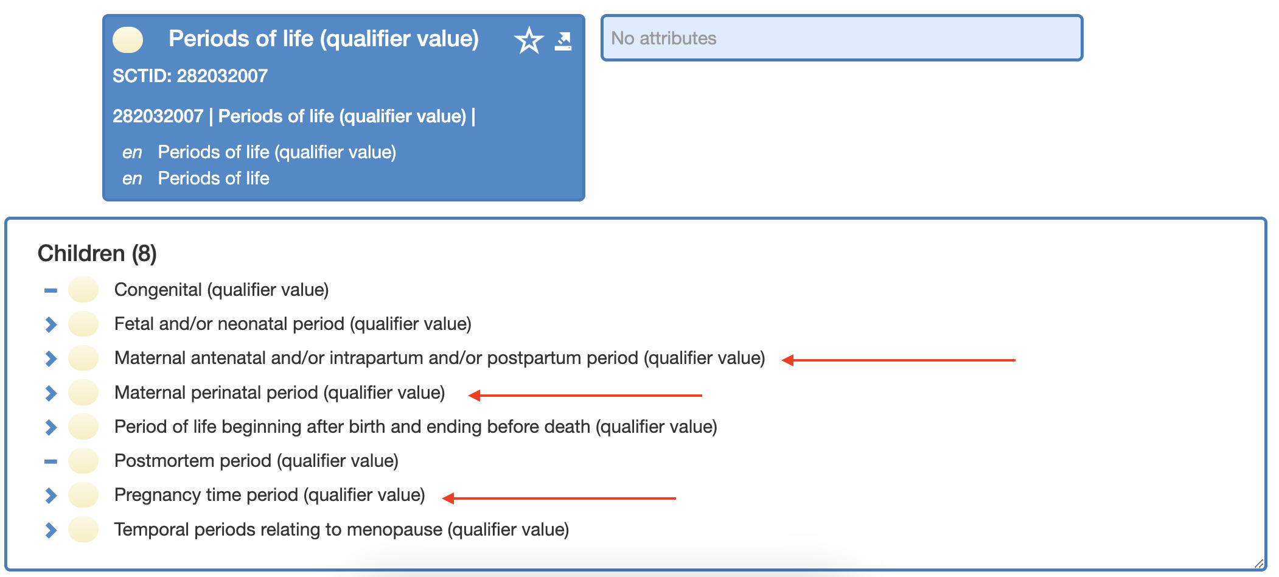Viewport: 1279px width, 577px height.
Task: Open Congenital (qualifier value) concept
Action: click(x=221, y=290)
